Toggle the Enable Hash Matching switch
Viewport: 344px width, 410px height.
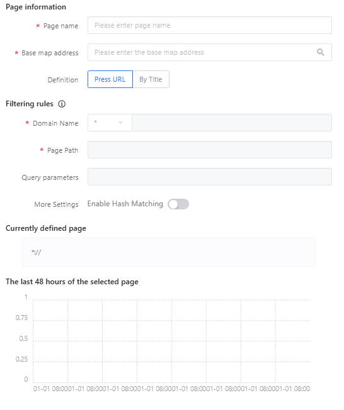(178, 204)
